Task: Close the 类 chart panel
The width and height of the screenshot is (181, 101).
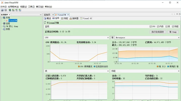Action: (108, 71)
